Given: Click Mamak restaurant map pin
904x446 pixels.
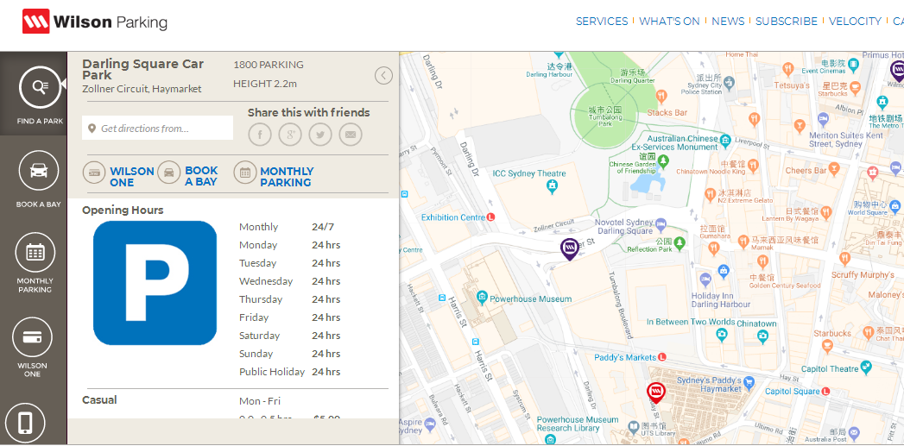Looking at the screenshot, I should click(x=743, y=241).
